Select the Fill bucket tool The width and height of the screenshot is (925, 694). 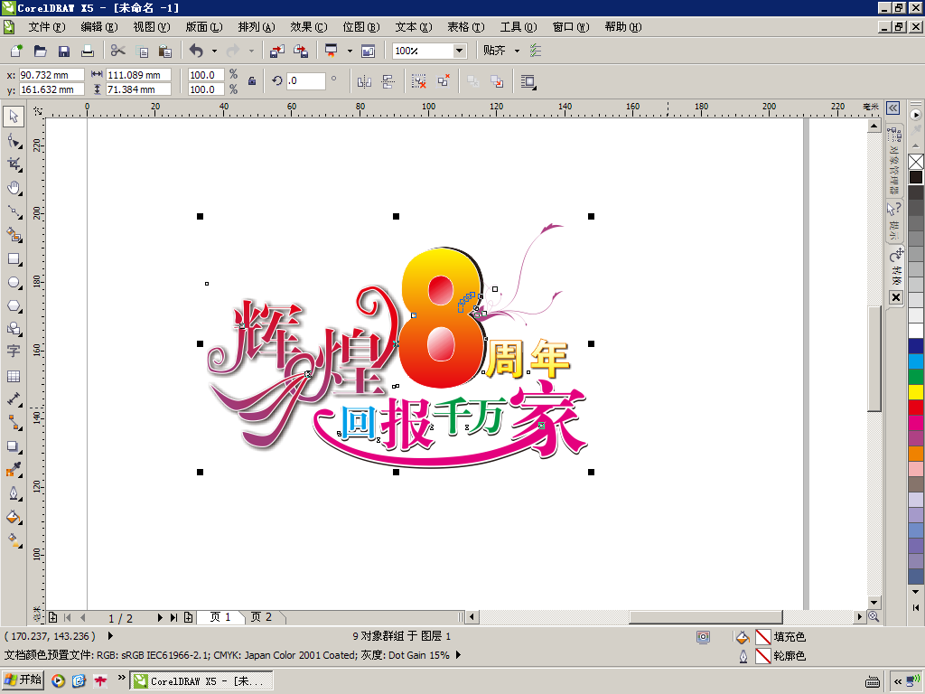click(14, 518)
